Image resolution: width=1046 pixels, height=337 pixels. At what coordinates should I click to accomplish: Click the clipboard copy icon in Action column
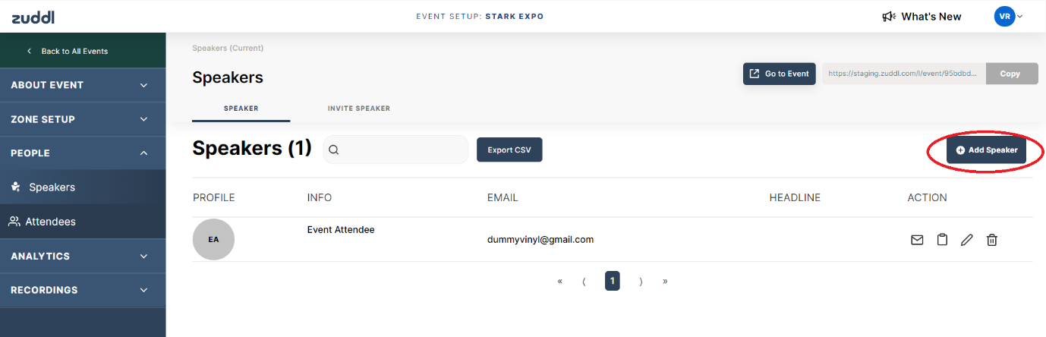coord(942,240)
